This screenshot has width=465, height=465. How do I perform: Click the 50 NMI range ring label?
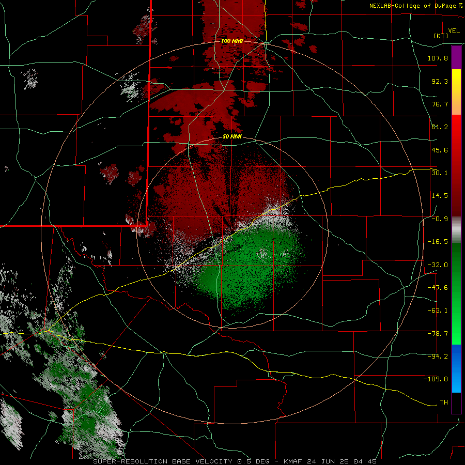click(232, 137)
